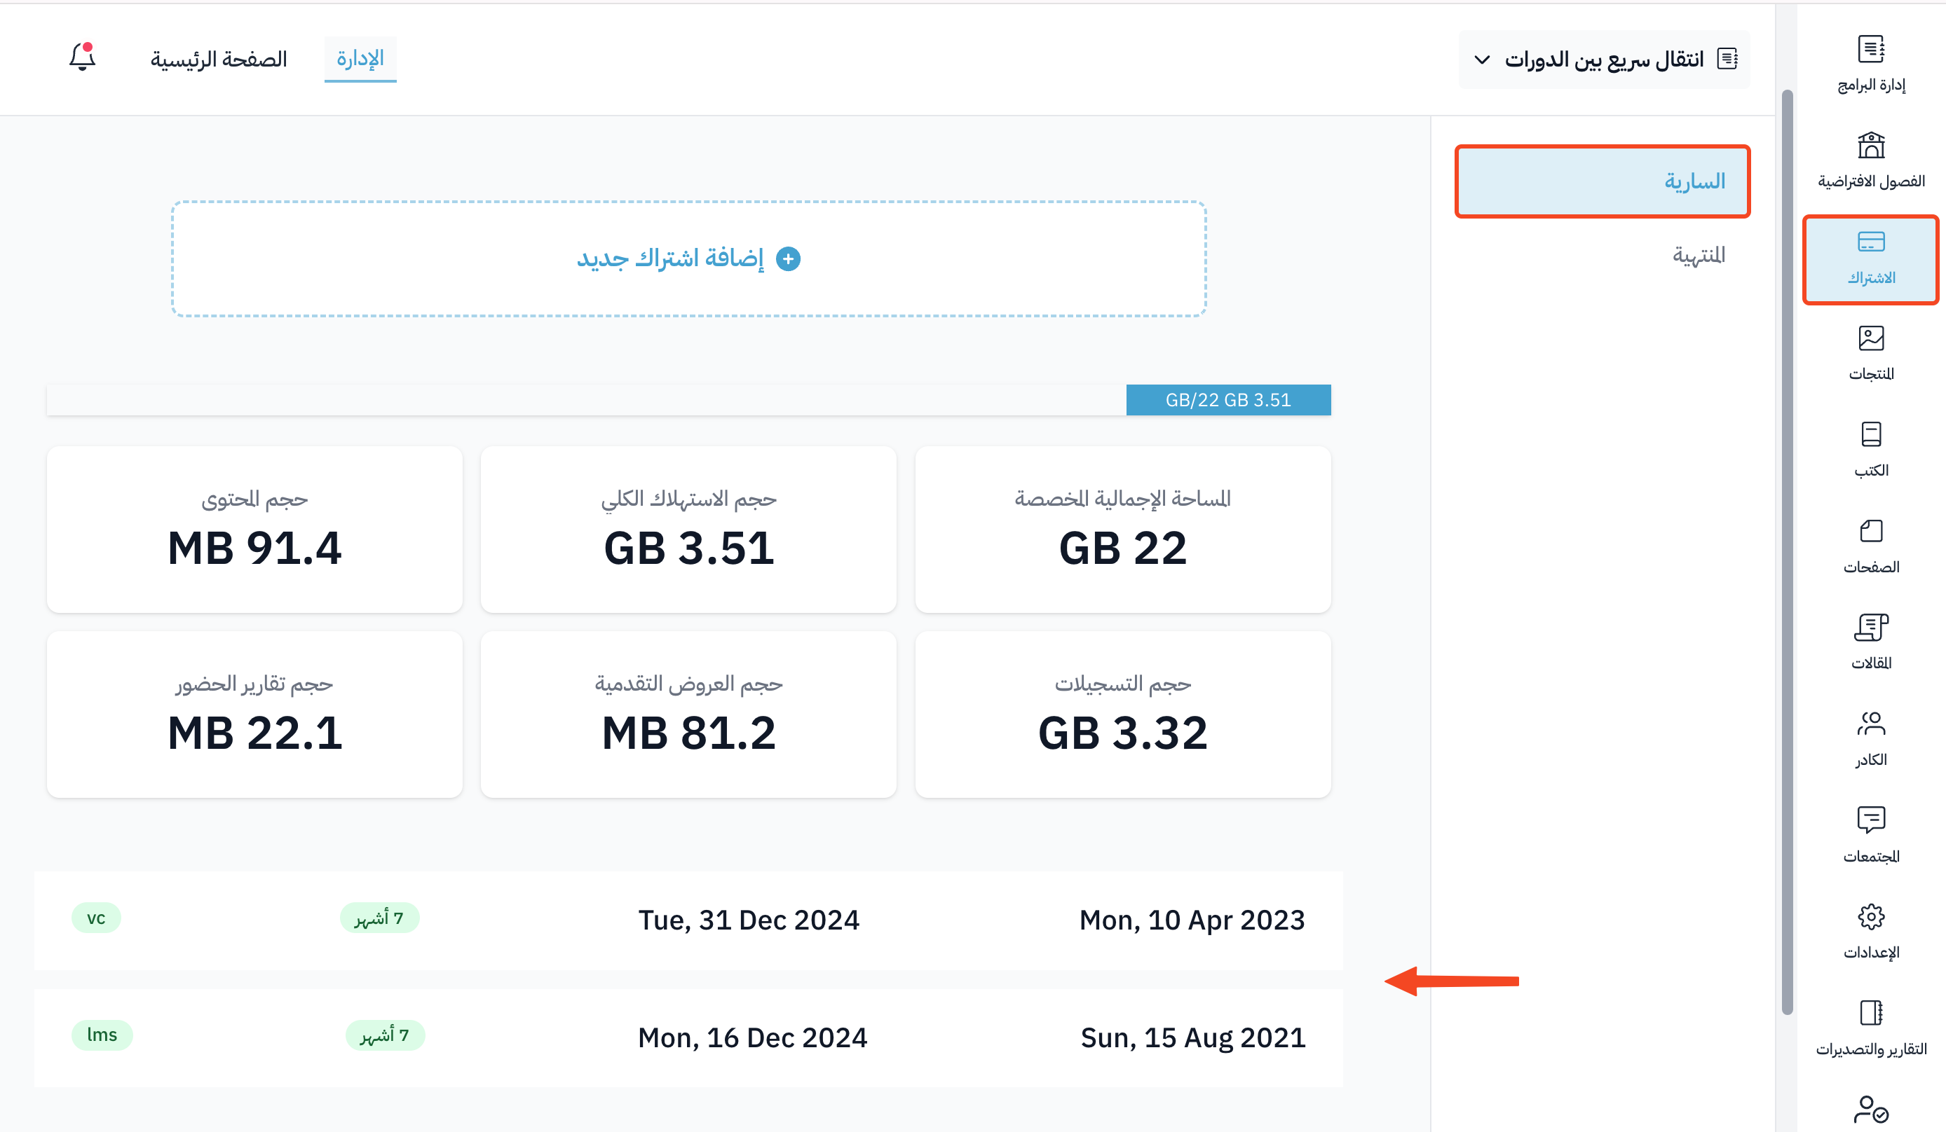The image size is (1946, 1132).
Task: Click date Sun, 15 Aug 2021
Action: pyautogui.click(x=1192, y=1037)
